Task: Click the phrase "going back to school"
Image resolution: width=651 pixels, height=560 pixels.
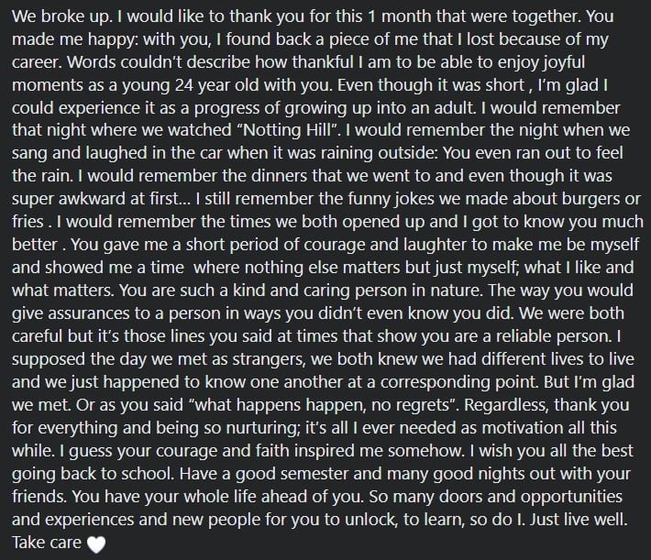Action: coord(93,474)
